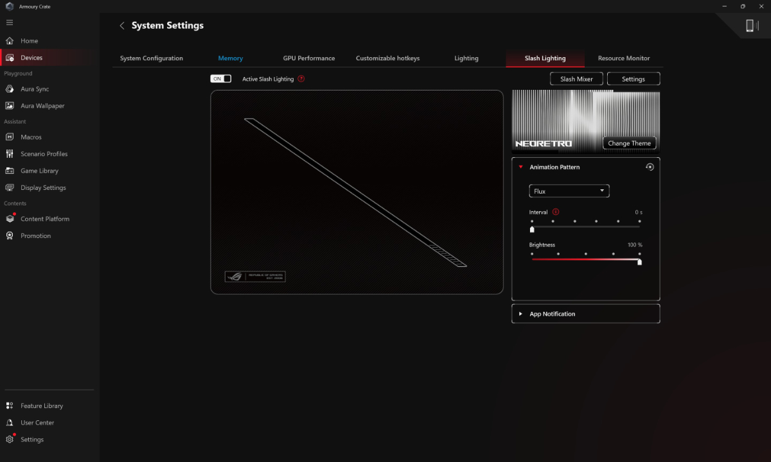This screenshot has height=462, width=771.
Task: Click the Feature Library icon
Action: coord(10,406)
